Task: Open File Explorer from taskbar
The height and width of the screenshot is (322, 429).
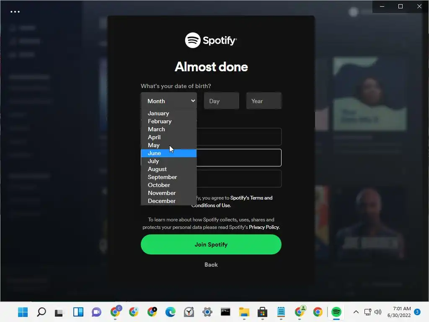Action: click(x=244, y=312)
